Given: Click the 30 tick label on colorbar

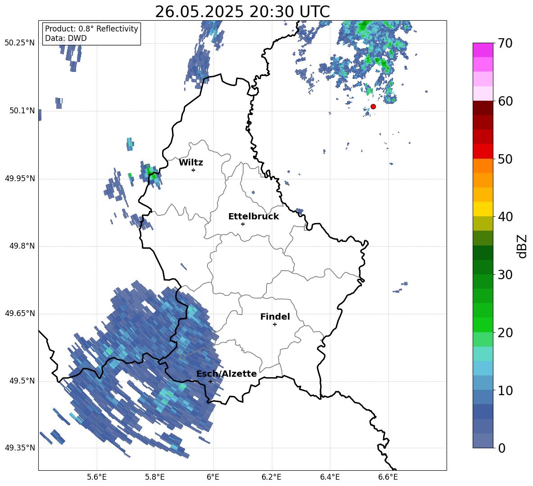Looking at the screenshot, I should tap(505, 275).
